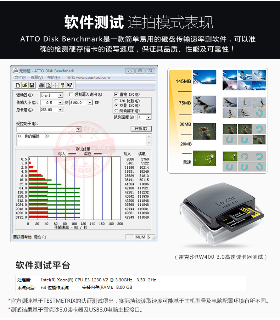Click the 1024.0 row label on chart
280x320 pixels.
point(21,205)
